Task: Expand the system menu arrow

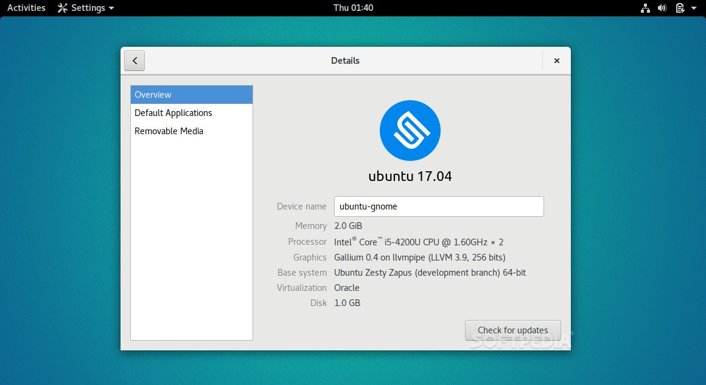Action: click(x=694, y=8)
